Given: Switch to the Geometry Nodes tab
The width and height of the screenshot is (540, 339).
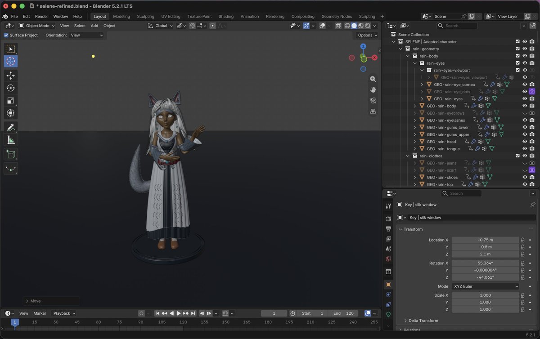Looking at the screenshot, I should click(x=337, y=17).
